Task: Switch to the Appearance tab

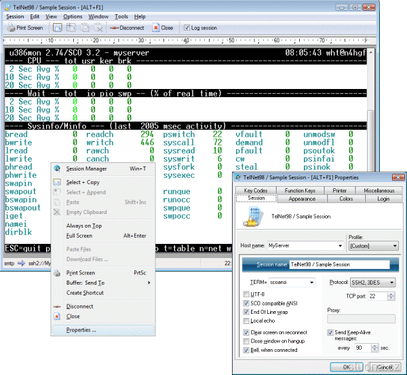Action: tap(302, 199)
